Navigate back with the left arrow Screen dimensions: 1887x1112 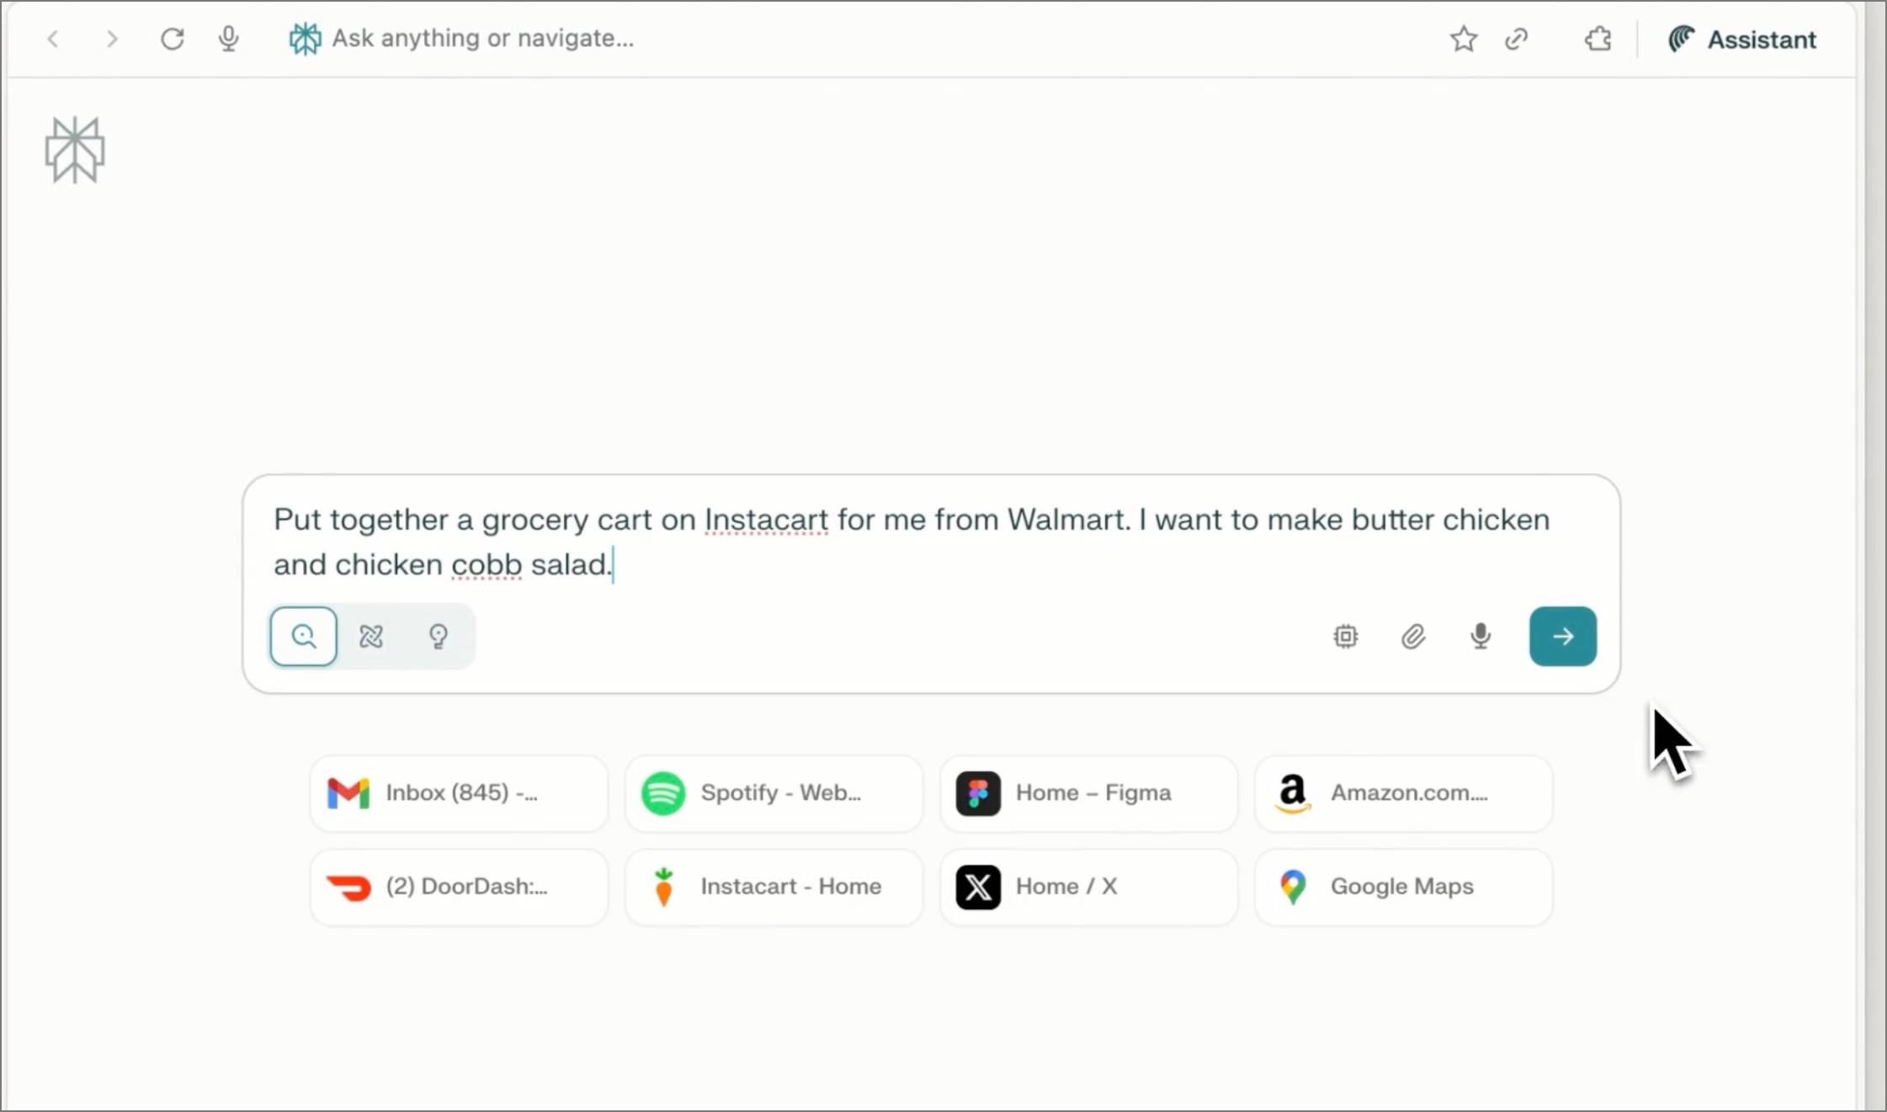[53, 39]
